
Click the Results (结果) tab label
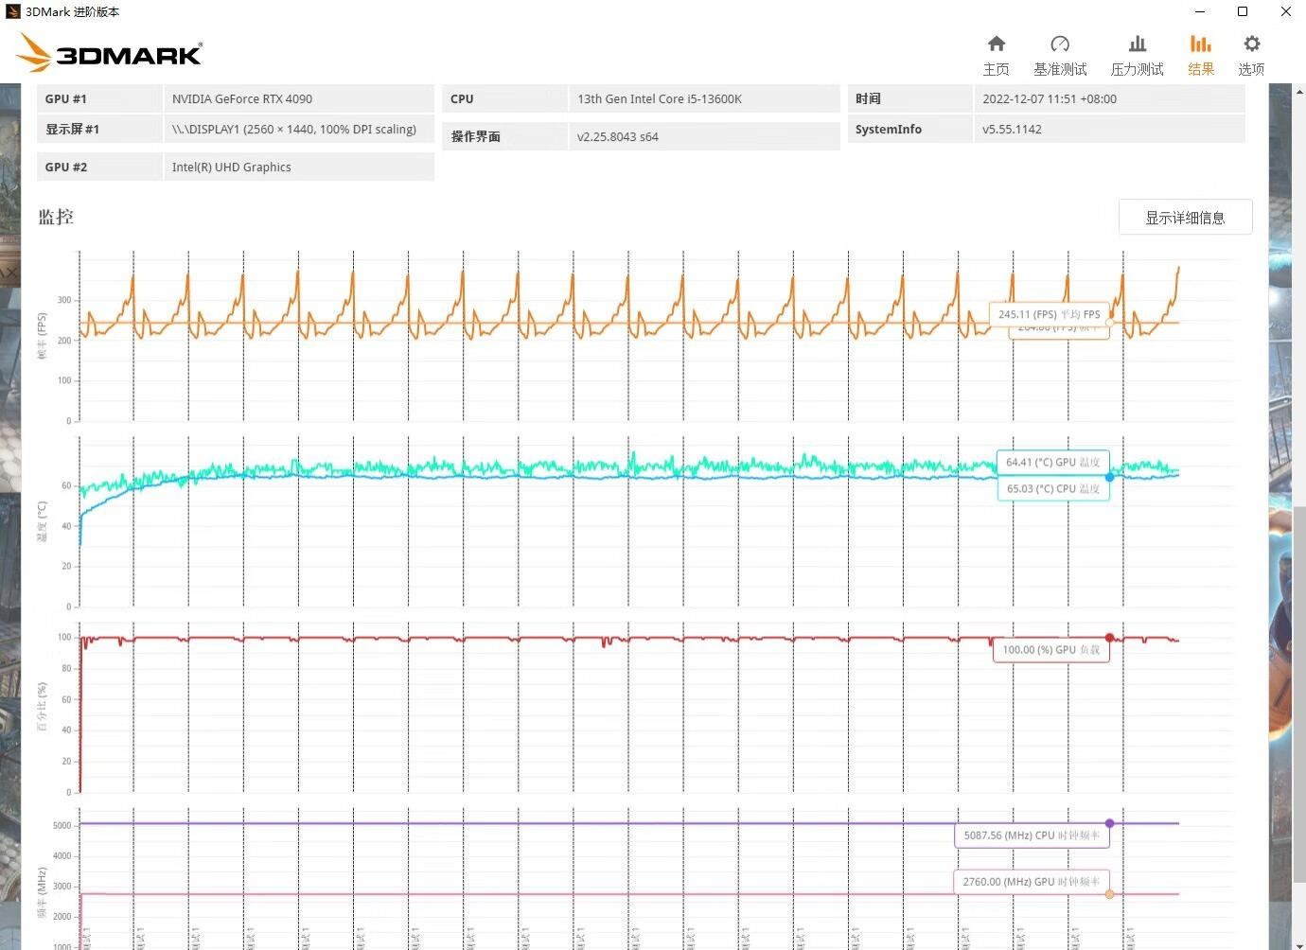tap(1201, 69)
